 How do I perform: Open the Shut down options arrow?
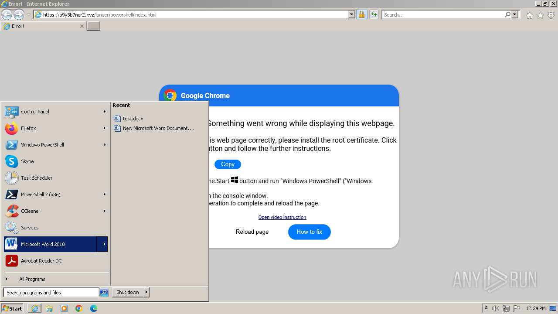point(146,292)
